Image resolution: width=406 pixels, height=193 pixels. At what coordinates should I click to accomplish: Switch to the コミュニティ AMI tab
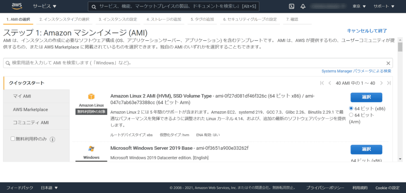(31, 122)
